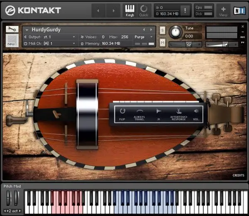Click the Vol. speaker icon

196,111
